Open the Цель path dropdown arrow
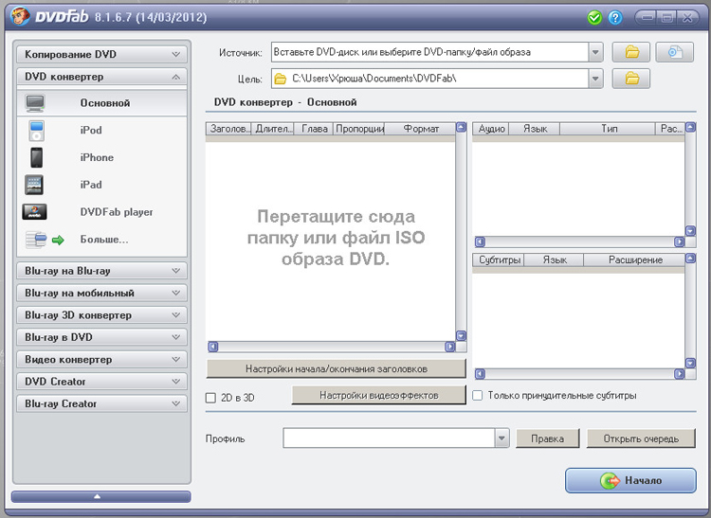 [x=595, y=79]
